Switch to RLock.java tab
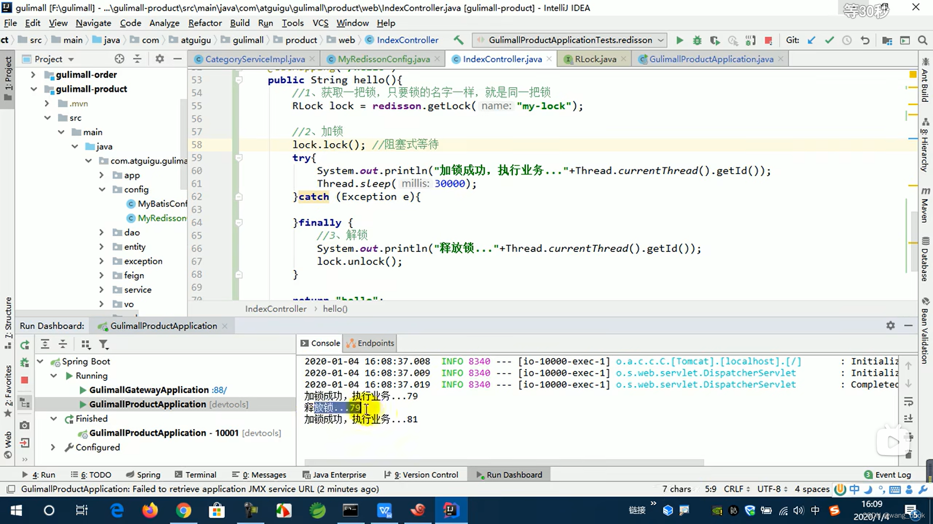 coord(595,59)
